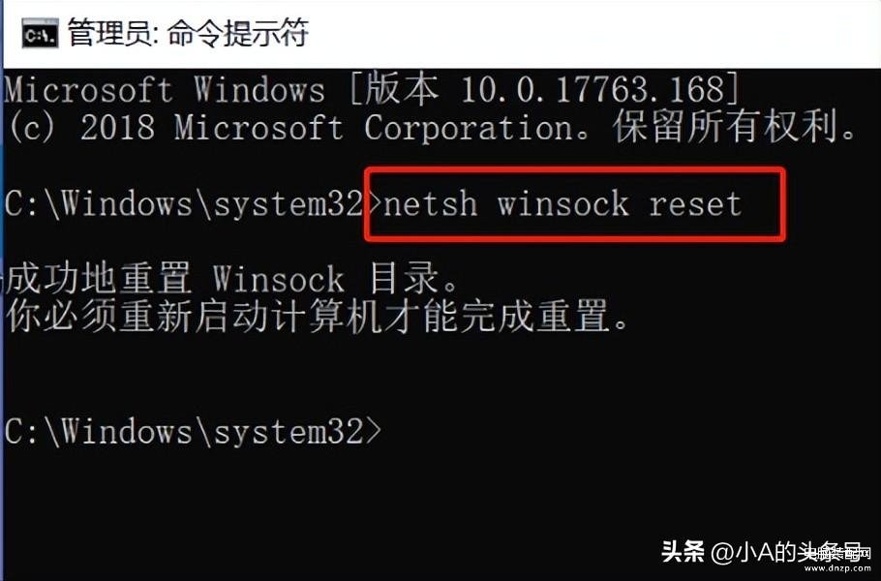Viewport: 881px width, 581px height.
Task: Click the 目录 text after Winsock
Action: (404, 278)
